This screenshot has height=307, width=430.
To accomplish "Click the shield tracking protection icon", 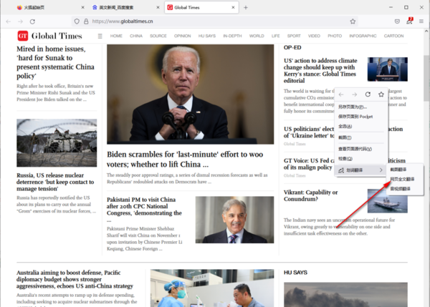I will point(77,21).
